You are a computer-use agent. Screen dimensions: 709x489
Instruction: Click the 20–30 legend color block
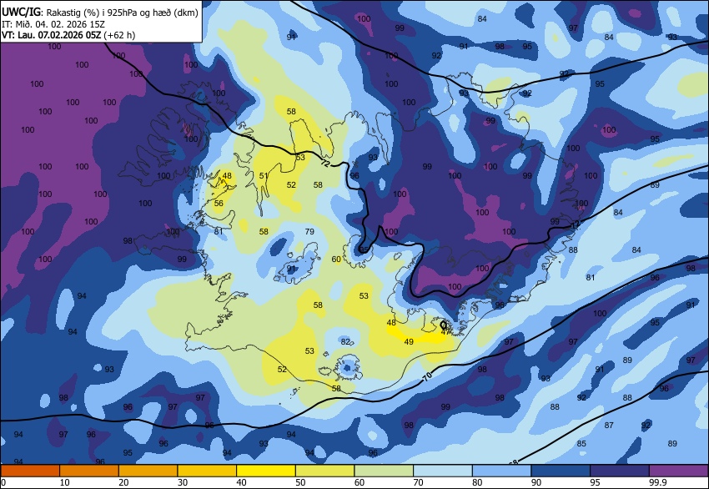click(148, 471)
